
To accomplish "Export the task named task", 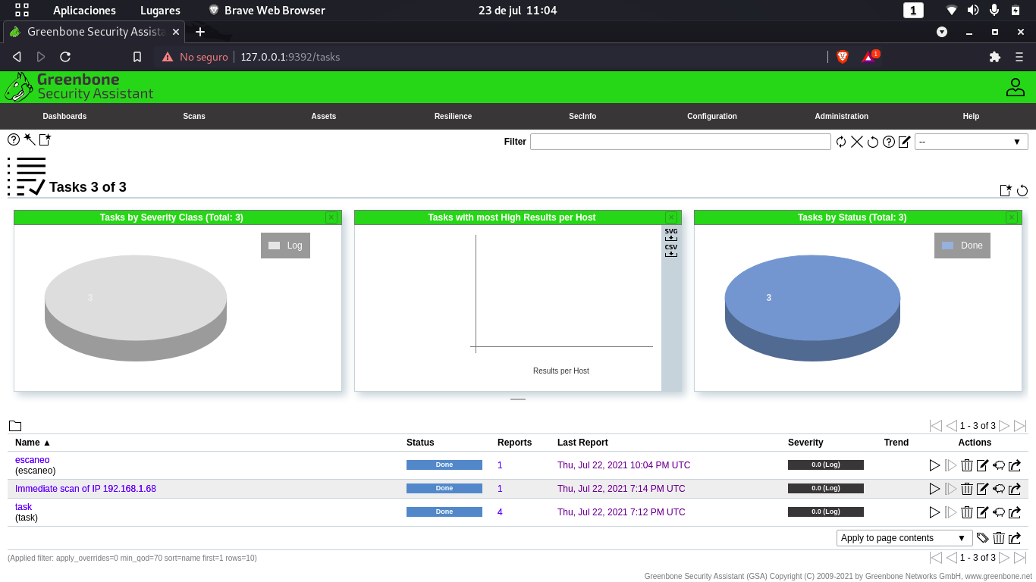I will 1015,512.
